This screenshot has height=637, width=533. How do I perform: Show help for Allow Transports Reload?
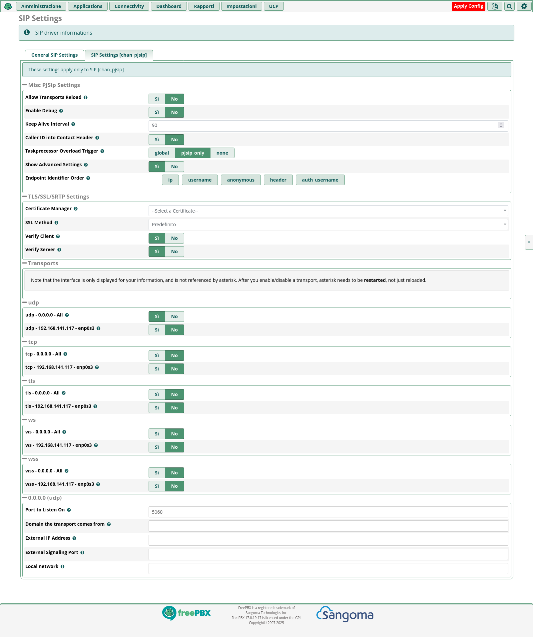[86, 98]
